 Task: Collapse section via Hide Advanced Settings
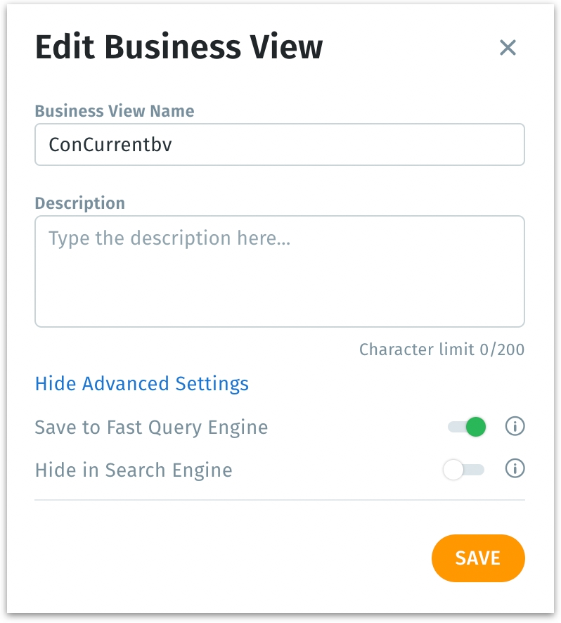[142, 384]
